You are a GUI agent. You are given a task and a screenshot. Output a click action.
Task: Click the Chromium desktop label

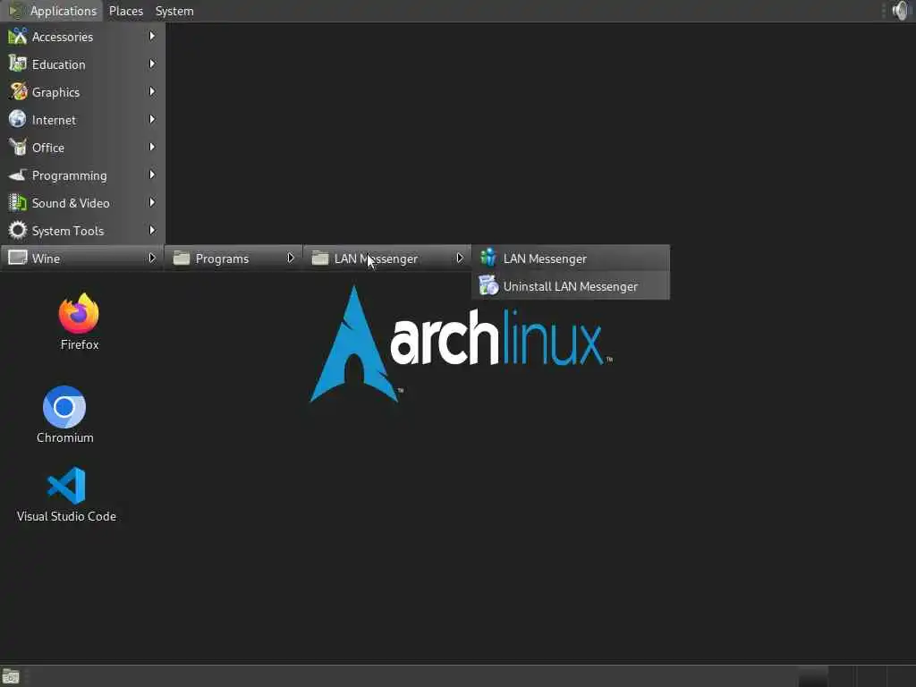click(x=64, y=437)
